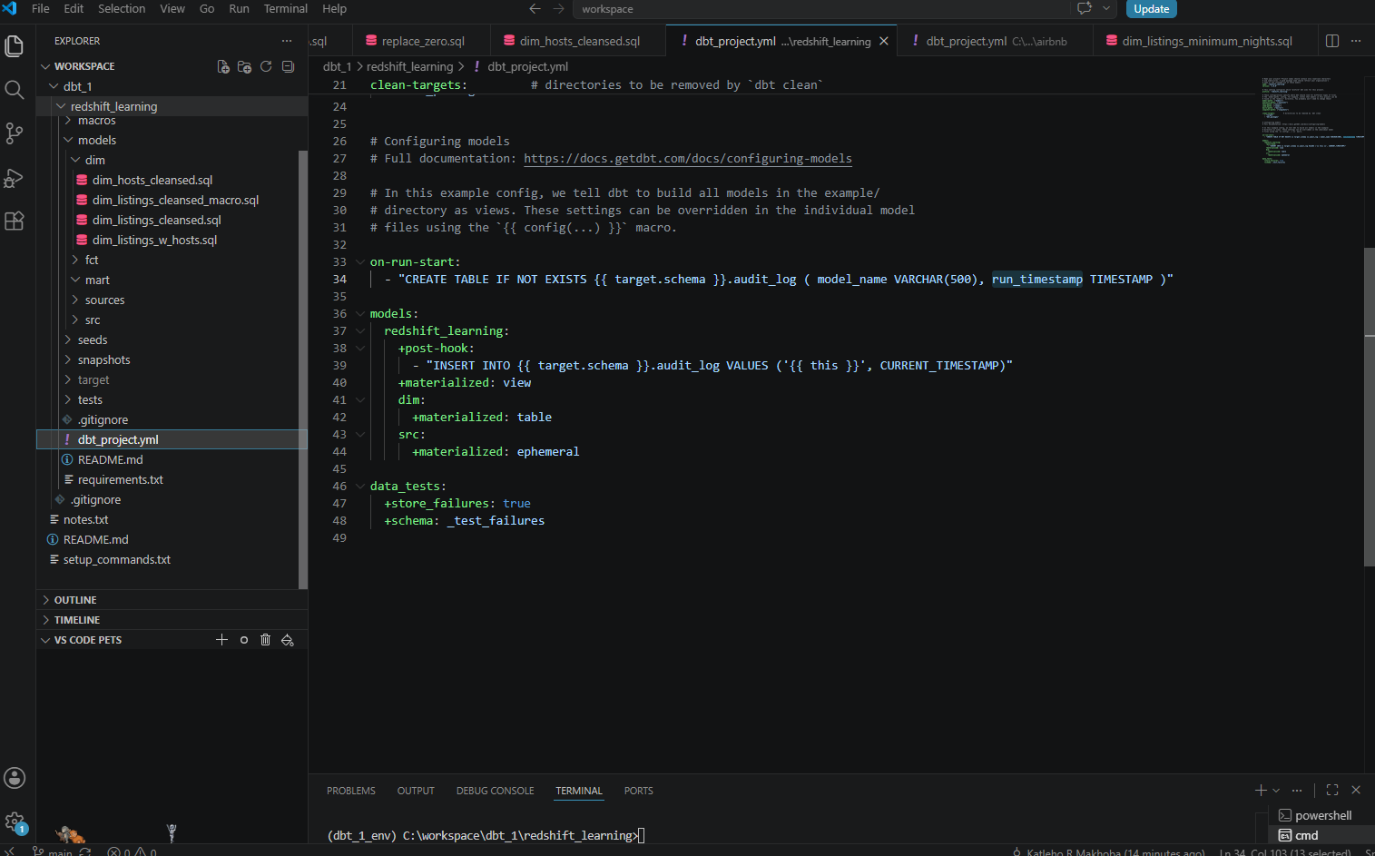
Task: Click the editor vertical scrollbar thumb
Action: pos(1370,406)
